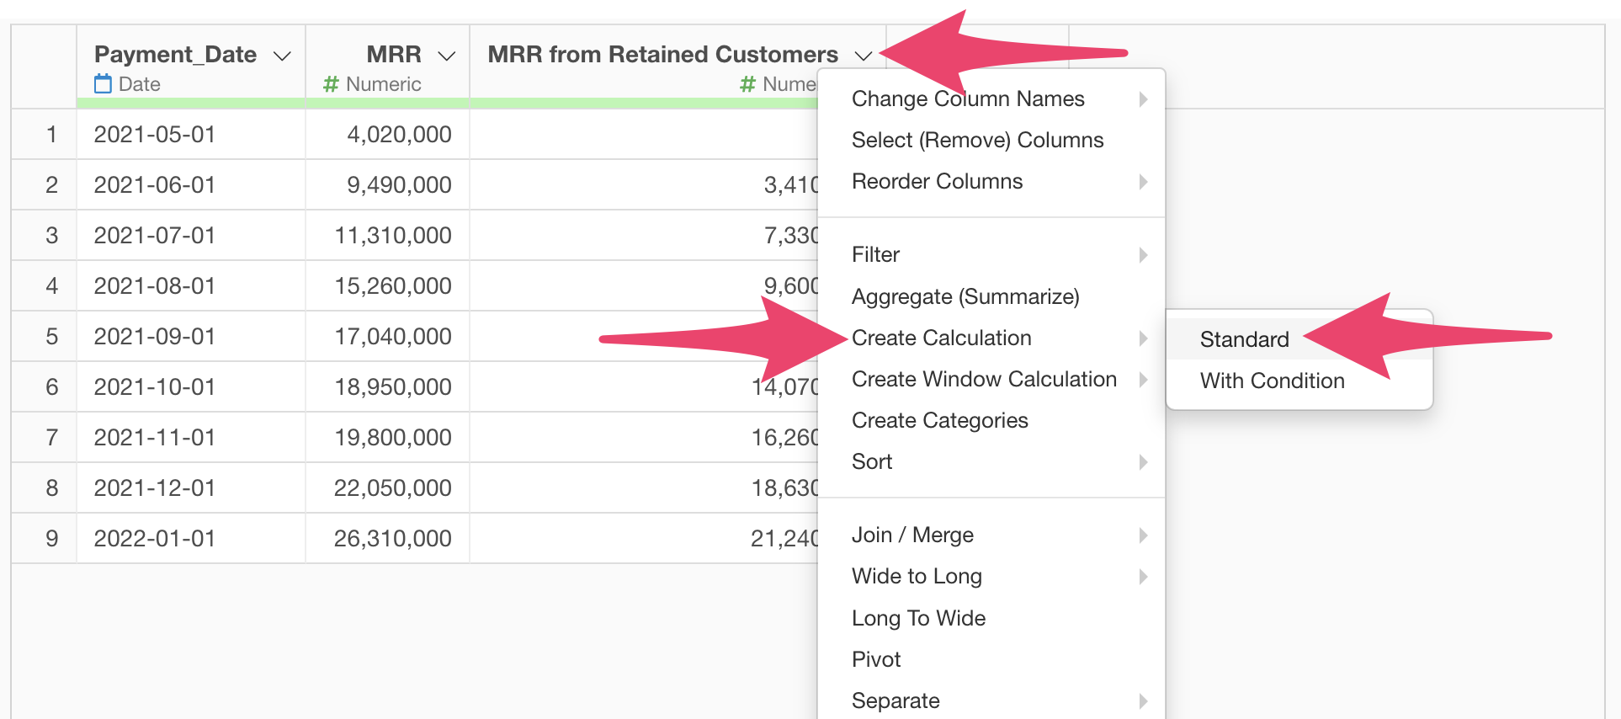Click the numeric hash icon under Retained Customers
Image resolution: width=1621 pixels, height=719 pixels.
(747, 84)
